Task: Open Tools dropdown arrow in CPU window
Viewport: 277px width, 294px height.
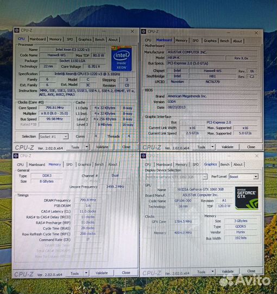Action: click(86, 147)
